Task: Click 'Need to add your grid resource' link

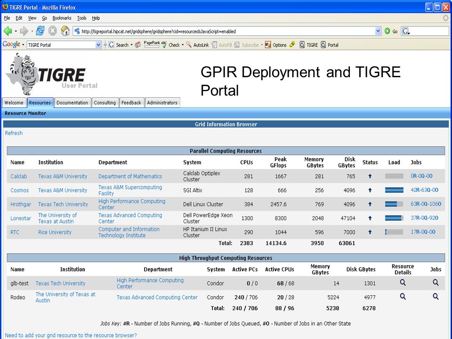Action: [71, 335]
